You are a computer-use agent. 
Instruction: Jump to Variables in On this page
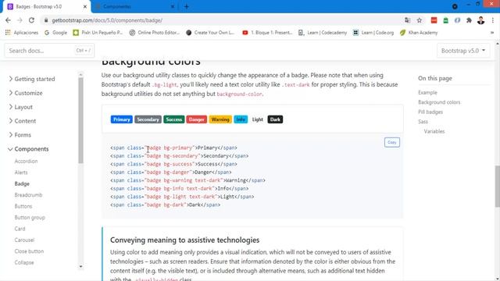[434, 131]
